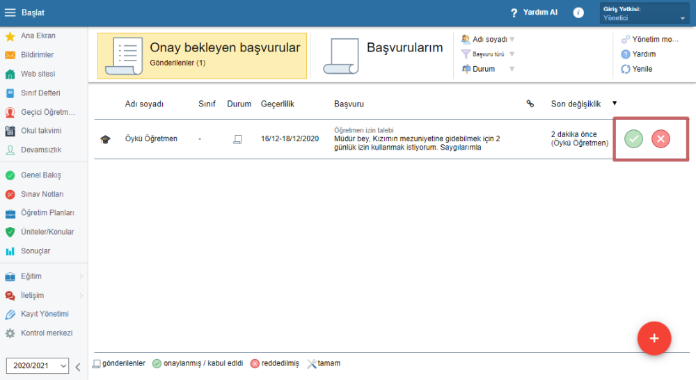696x380 pixels.
Task: Sort by the Geçerlilik column header
Action: 278,104
